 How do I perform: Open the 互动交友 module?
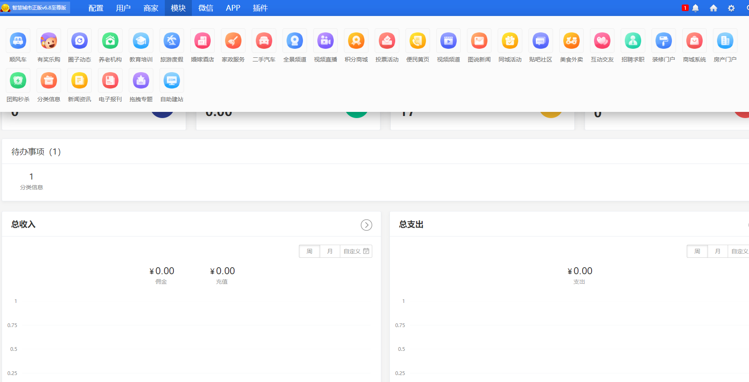(602, 46)
